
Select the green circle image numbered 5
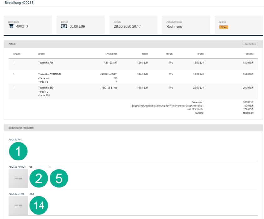point(59,178)
